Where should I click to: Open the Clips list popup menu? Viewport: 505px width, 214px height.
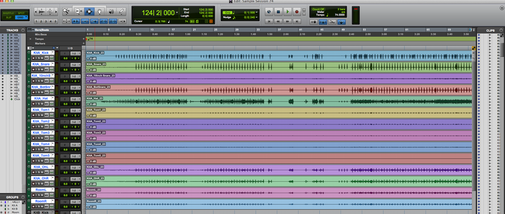(501, 30)
